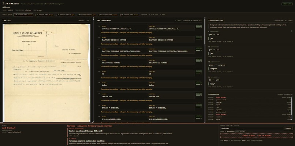Pick verifier version of 'EASTERN JUDICIAL DISTRICT OF MISSOURI.'

point(171,50)
